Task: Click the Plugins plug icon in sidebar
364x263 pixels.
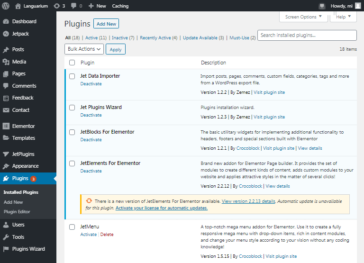Action: pyautogui.click(x=6, y=178)
